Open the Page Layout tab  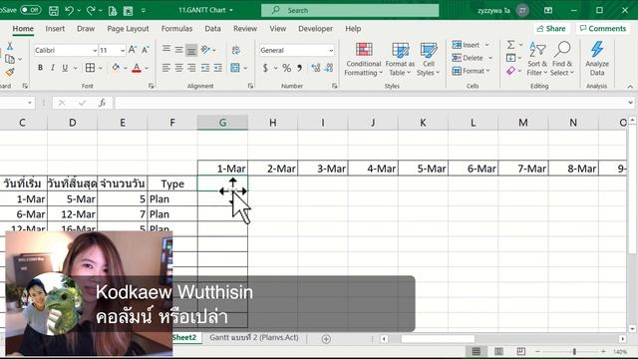128,29
